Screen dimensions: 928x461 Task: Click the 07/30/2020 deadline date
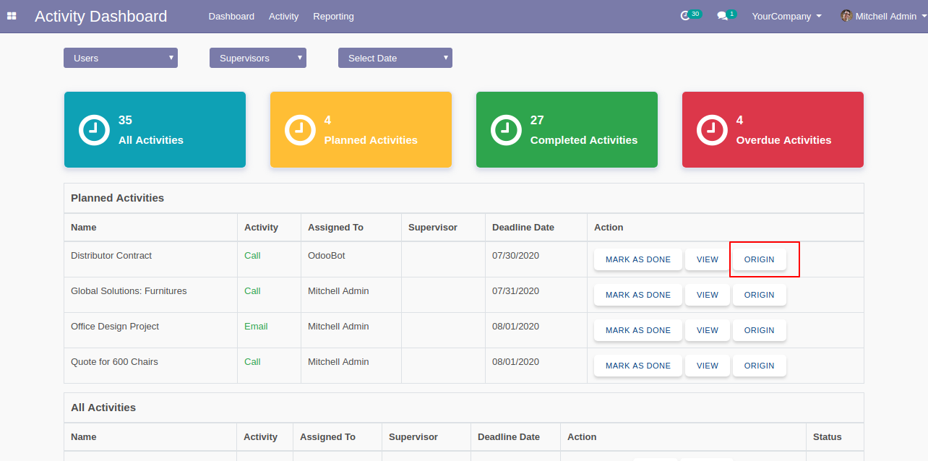point(515,256)
